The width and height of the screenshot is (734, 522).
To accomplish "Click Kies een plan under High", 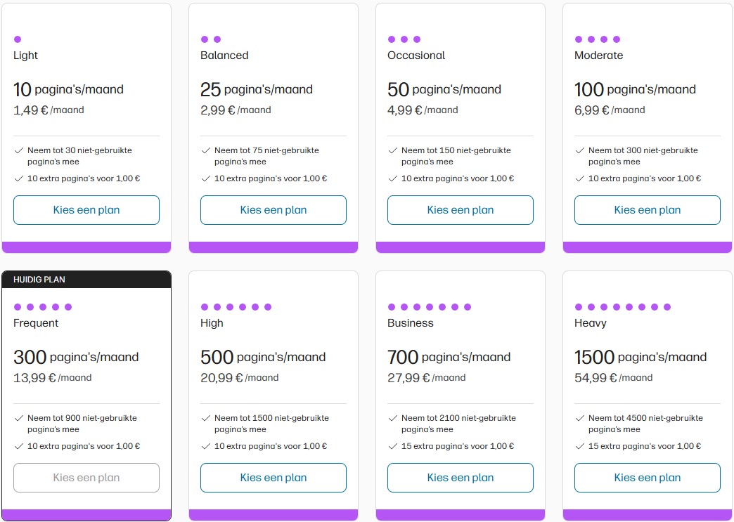I will point(273,478).
